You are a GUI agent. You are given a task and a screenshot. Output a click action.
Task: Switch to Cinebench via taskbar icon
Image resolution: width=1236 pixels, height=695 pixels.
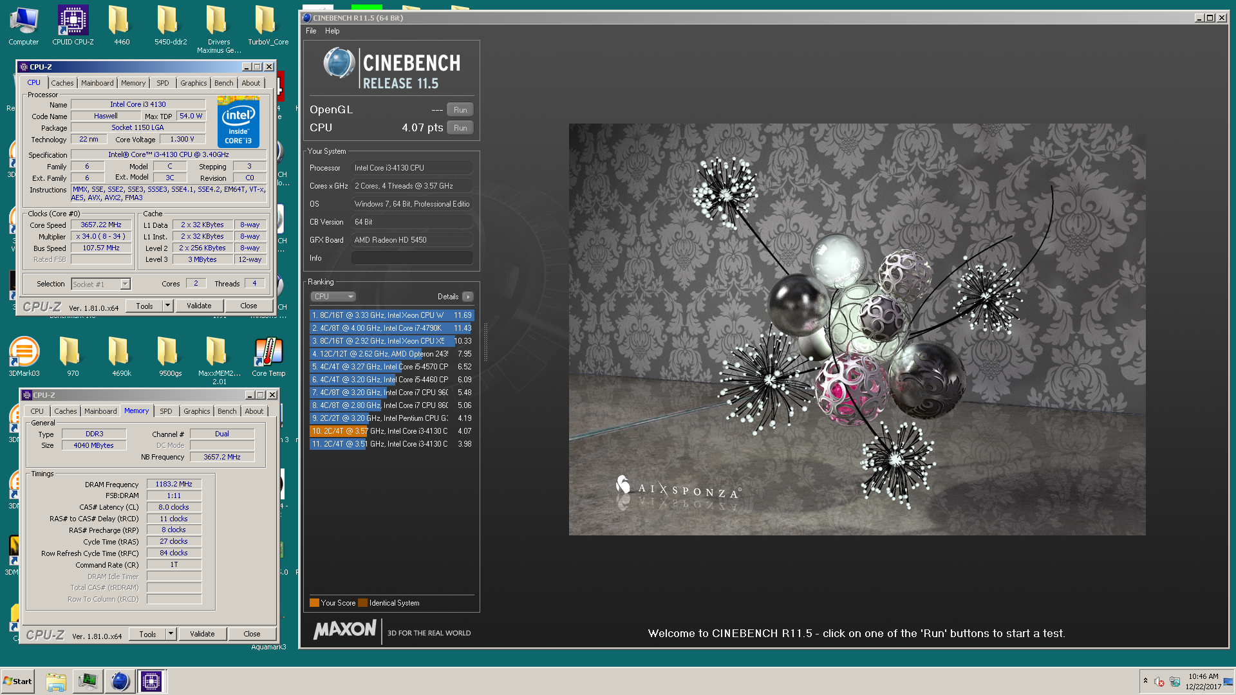click(x=120, y=681)
